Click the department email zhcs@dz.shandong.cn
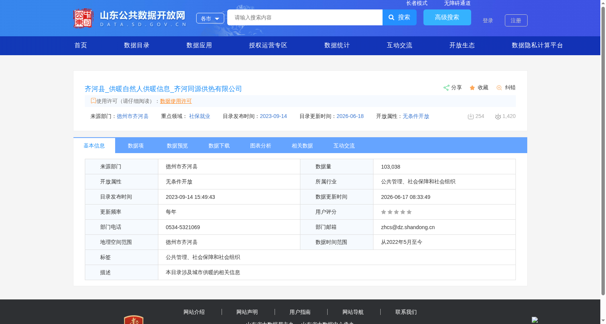The image size is (606, 324). [408, 227]
